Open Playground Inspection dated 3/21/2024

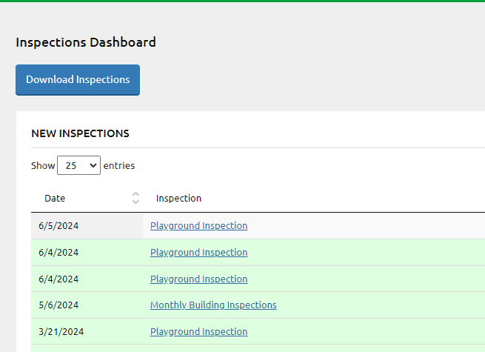(199, 331)
